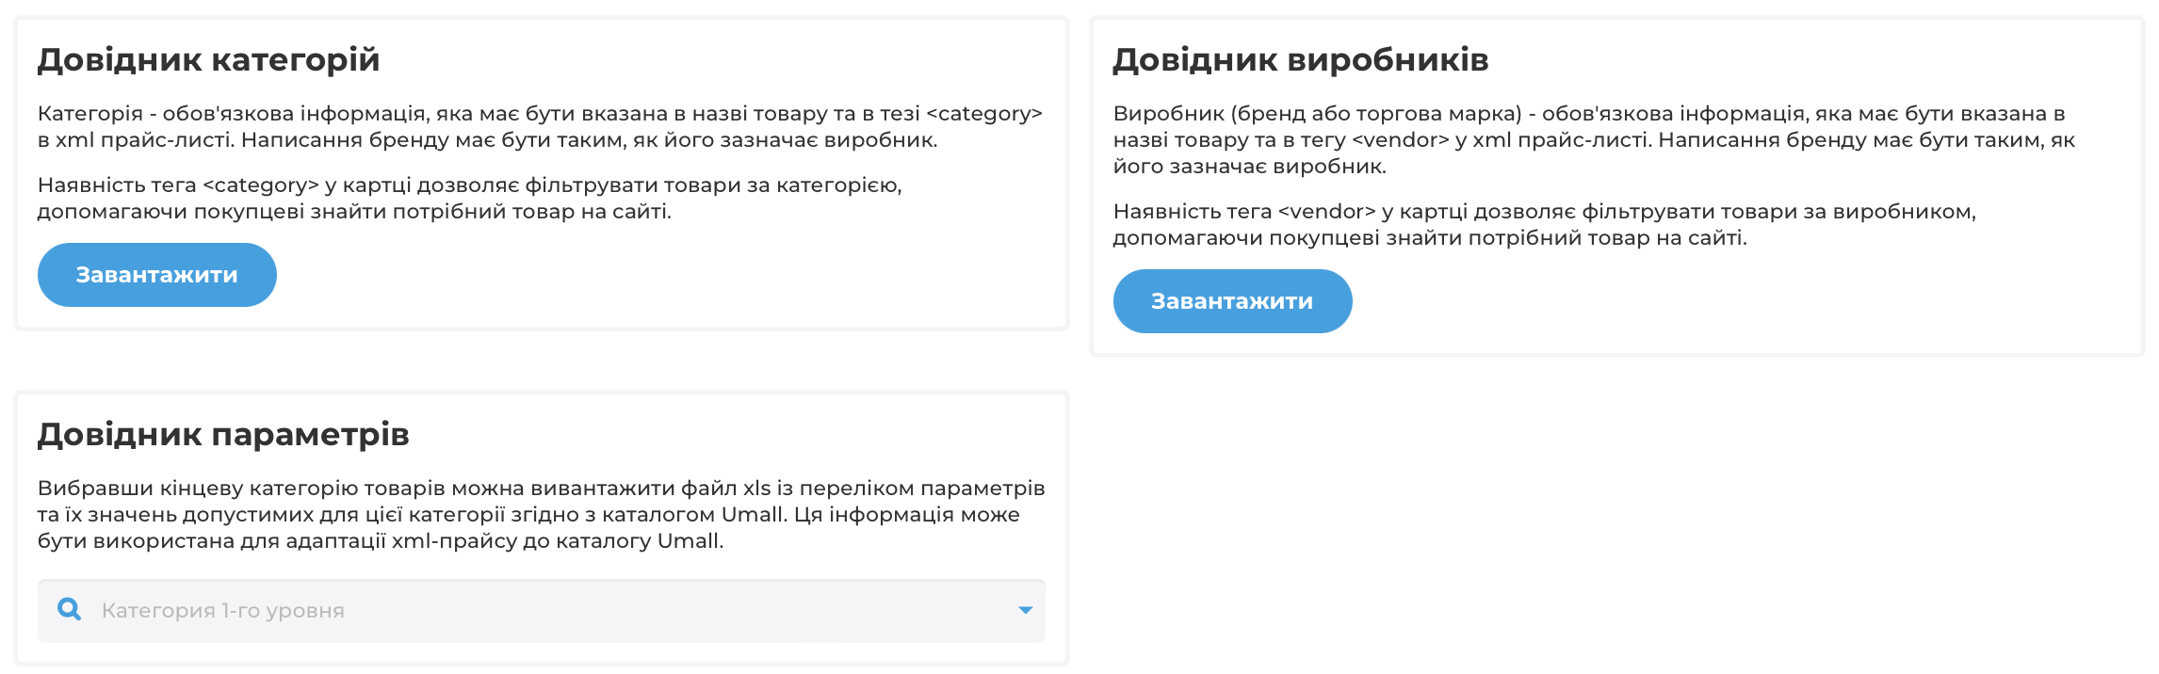
Task: Click paragraph starting with Наявність тега <category>
Action: click(470, 198)
